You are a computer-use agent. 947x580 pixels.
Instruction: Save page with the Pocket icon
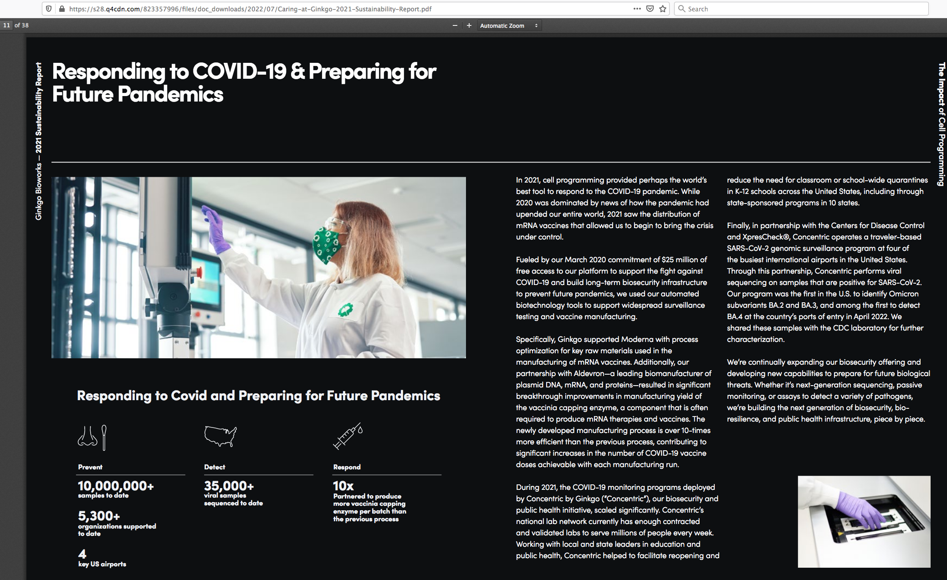tap(650, 9)
